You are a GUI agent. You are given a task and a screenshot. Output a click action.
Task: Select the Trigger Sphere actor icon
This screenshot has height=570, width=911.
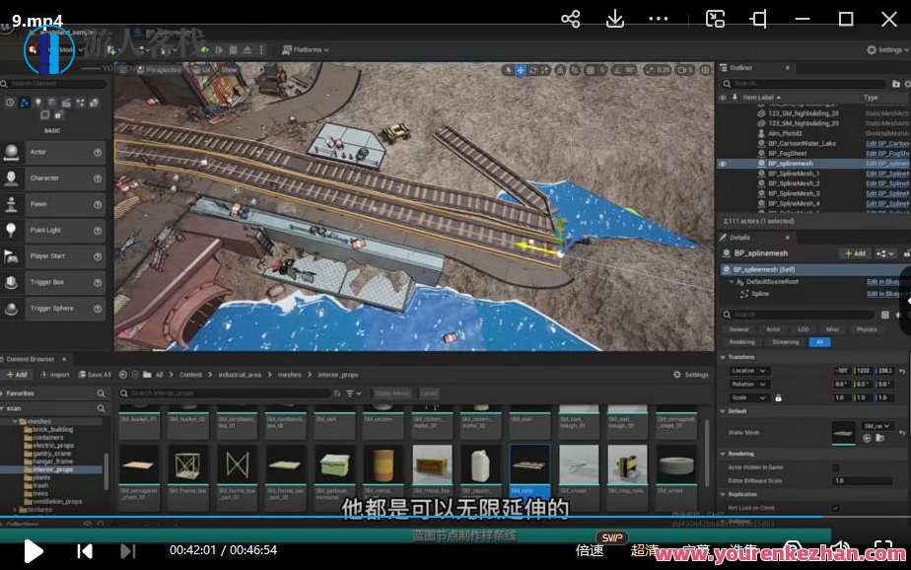coord(12,308)
